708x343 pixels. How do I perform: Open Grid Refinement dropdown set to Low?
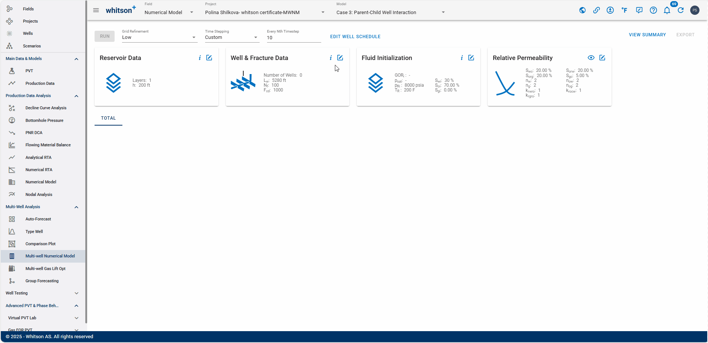click(x=159, y=37)
